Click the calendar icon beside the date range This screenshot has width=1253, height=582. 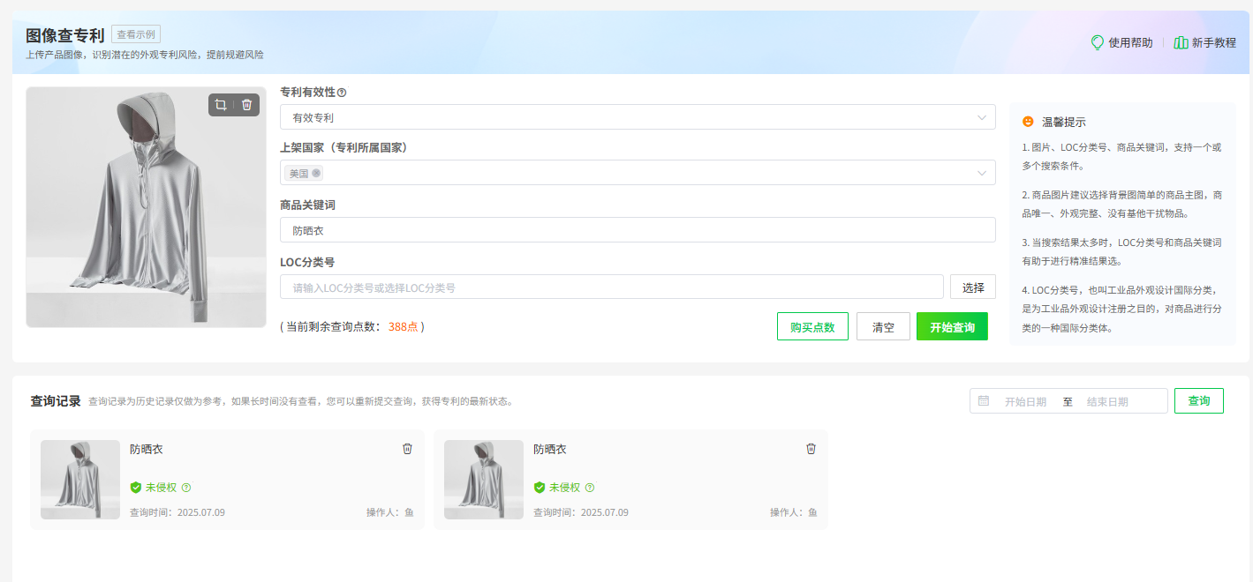point(985,400)
